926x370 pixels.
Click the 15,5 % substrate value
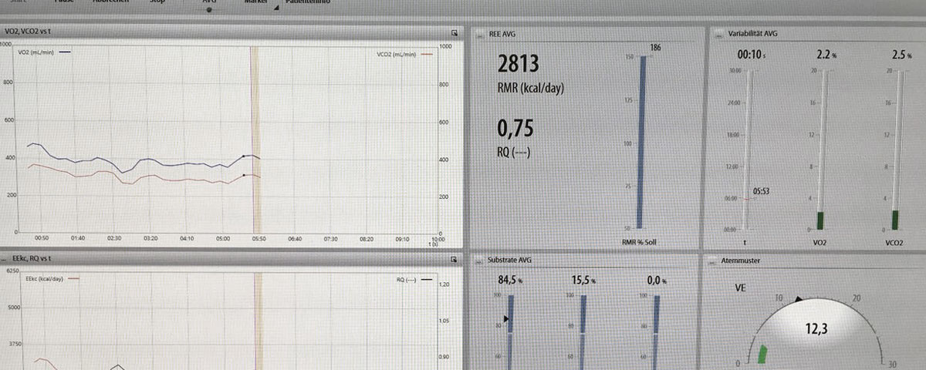coord(585,280)
